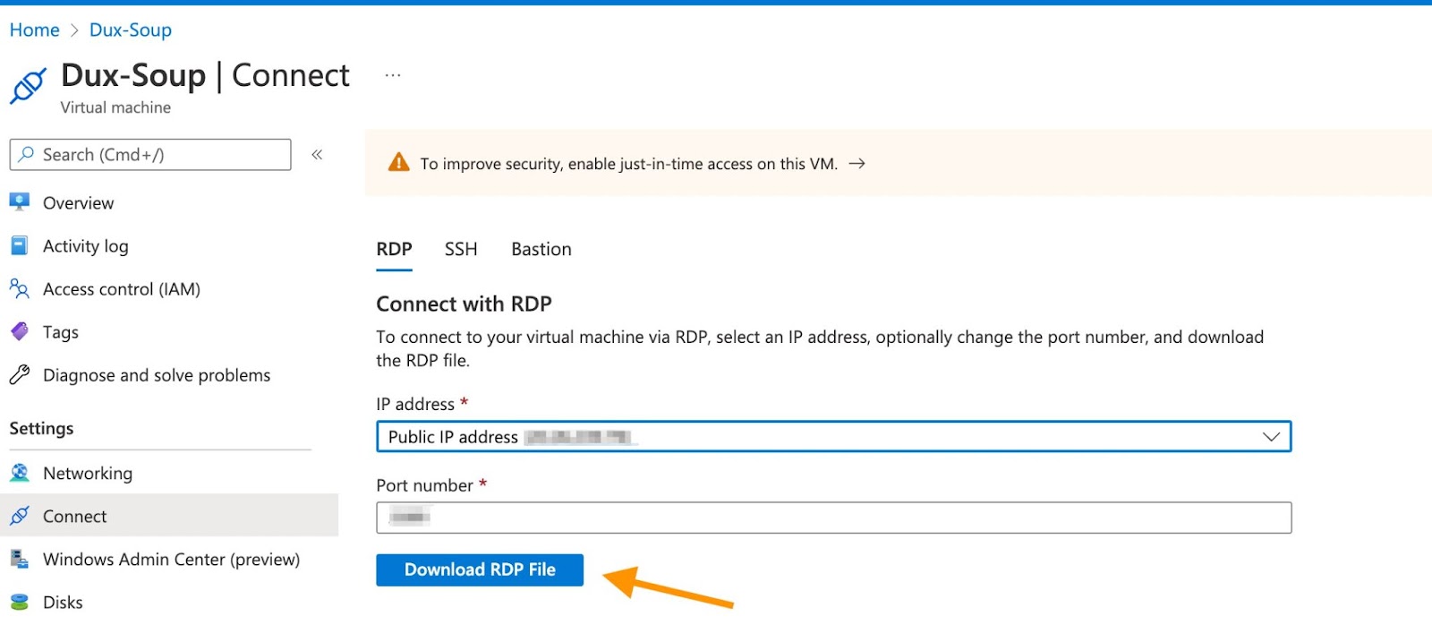Switch to the SSH tab
The height and width of the screenshot is (625, 1432).
coord(461,249)
